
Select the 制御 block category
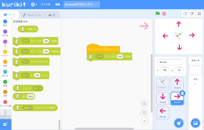tap(5, 63)
